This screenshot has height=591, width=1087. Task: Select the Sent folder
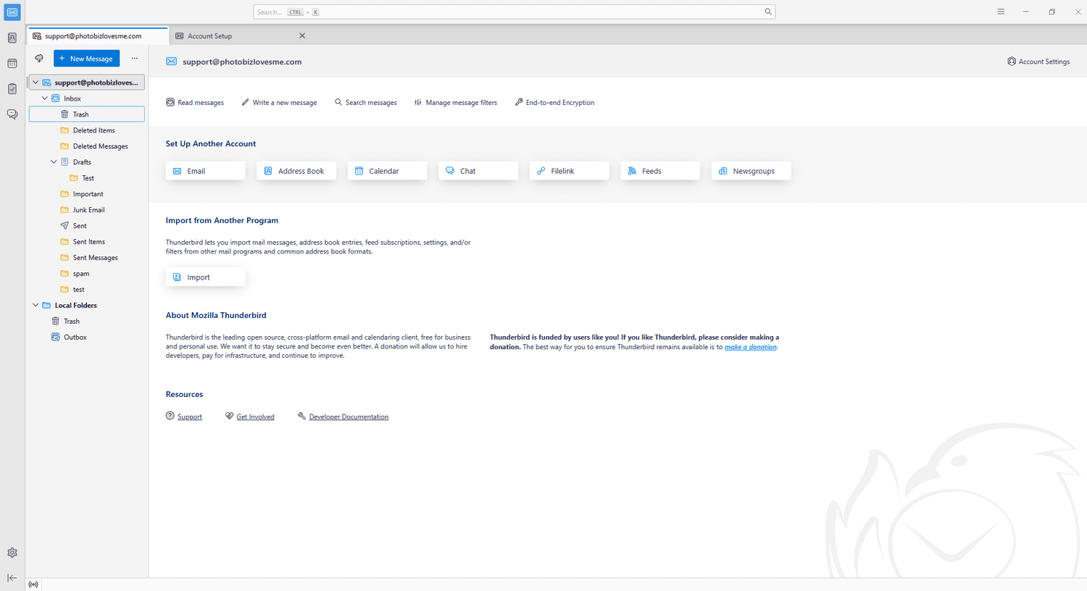click(x=87, y=226)
